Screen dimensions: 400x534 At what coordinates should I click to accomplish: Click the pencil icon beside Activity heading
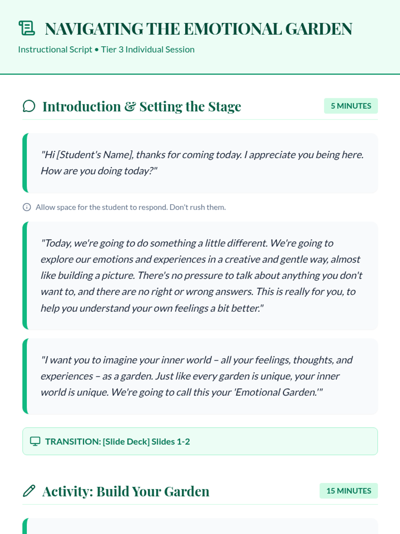click(x=29, y=491)
